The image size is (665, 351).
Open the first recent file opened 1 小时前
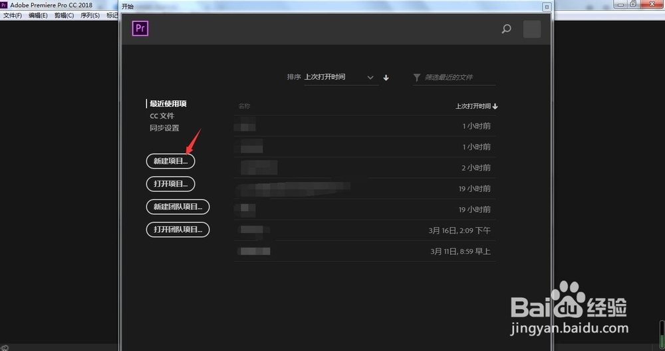tap(364, 126)
